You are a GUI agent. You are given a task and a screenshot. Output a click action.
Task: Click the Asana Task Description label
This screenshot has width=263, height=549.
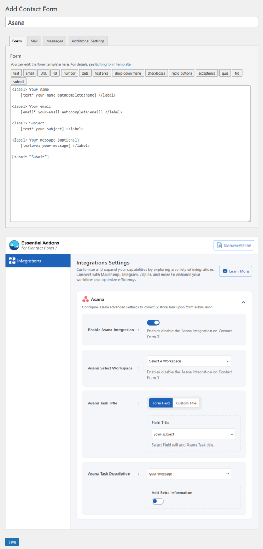coord(109,474)
